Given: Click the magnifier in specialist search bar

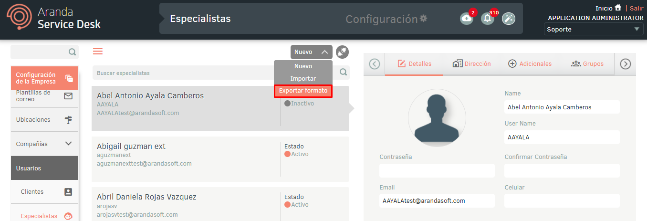Looking at the screenshot, I should (343, 72).
